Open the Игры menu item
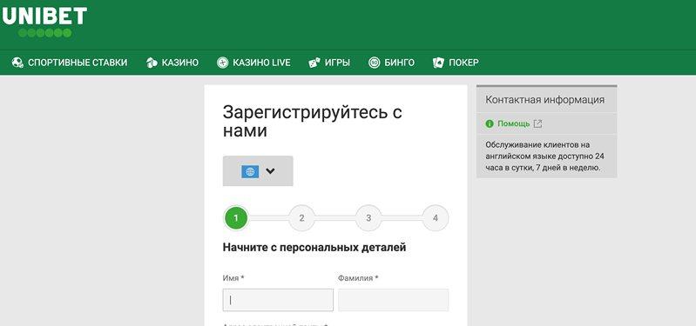This screenshot has width=696, height=326. [x=337, y=63]
